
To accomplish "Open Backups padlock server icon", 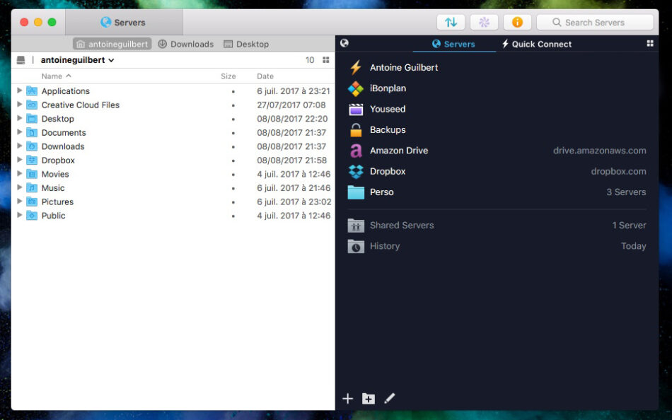I will click(356, 130).
